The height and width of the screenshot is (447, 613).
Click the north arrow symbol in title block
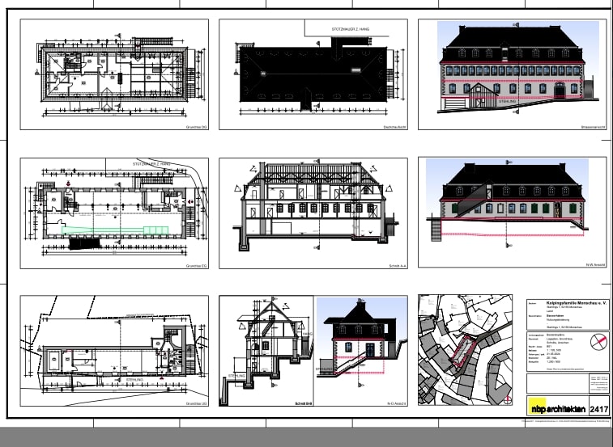pyautogui.click(x=598, y=340)
